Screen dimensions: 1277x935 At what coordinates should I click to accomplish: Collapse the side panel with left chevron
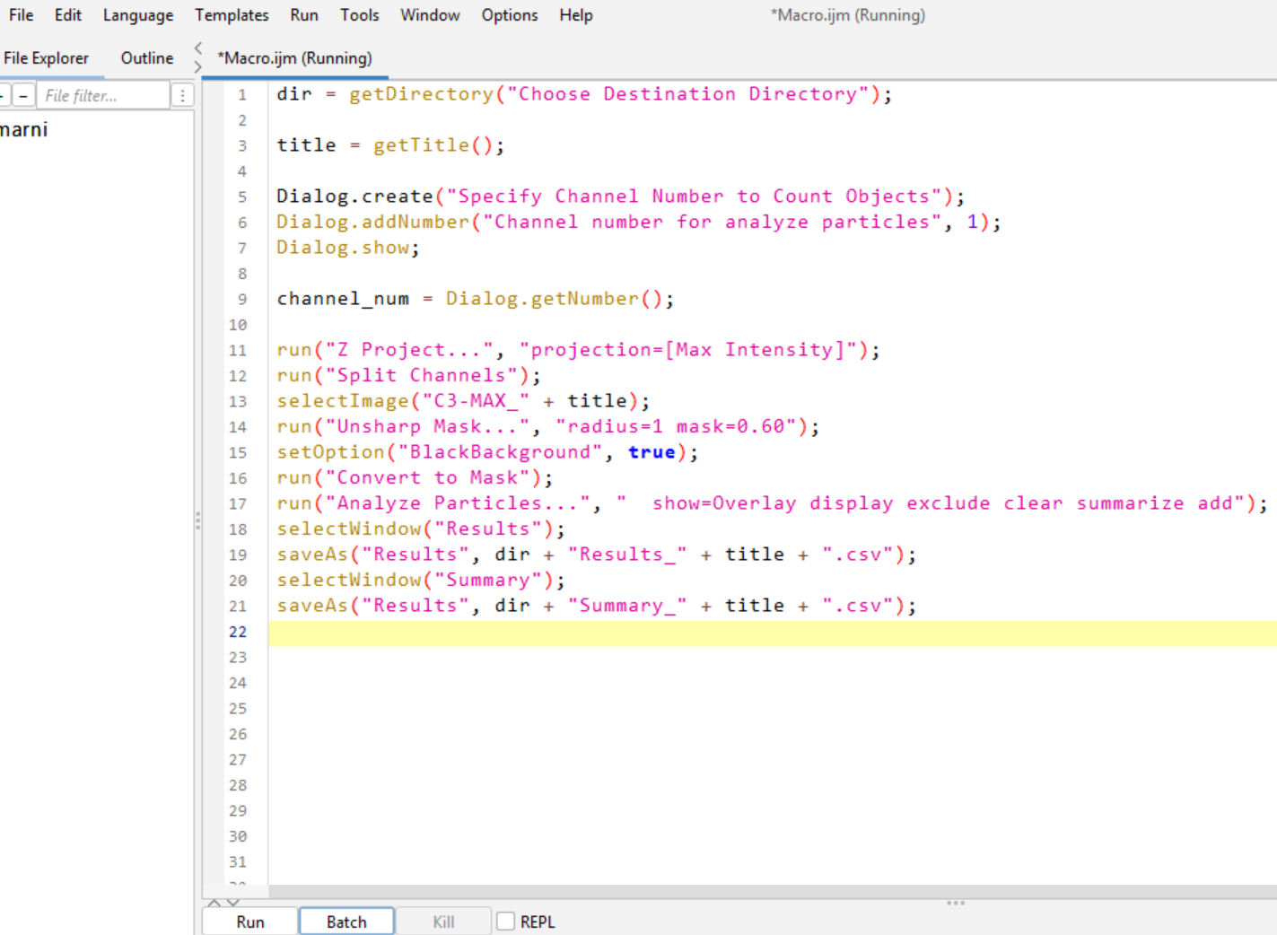[198, 48]
